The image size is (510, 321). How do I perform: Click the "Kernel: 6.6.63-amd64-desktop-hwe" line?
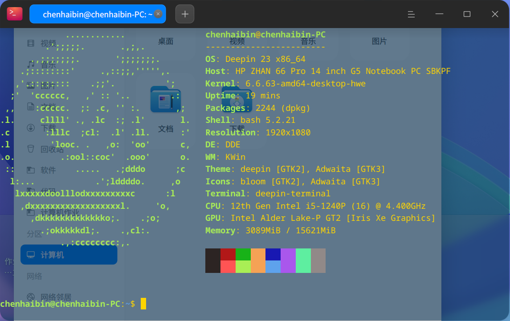(x=285, y=84)
